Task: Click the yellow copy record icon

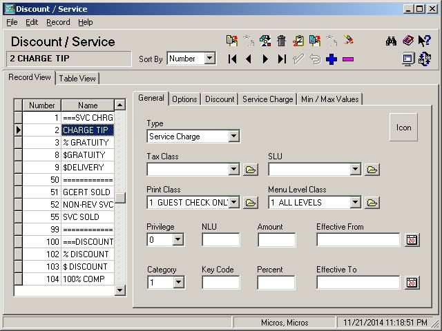Action: tap(232, 41)
